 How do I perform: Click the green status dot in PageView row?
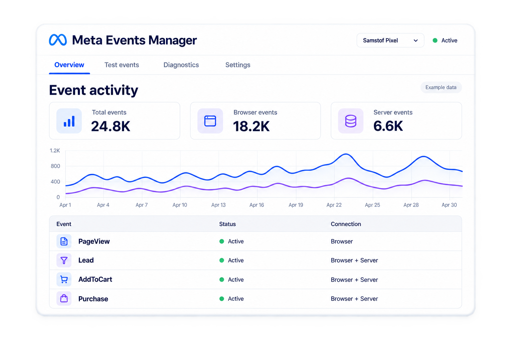[222, 241]
